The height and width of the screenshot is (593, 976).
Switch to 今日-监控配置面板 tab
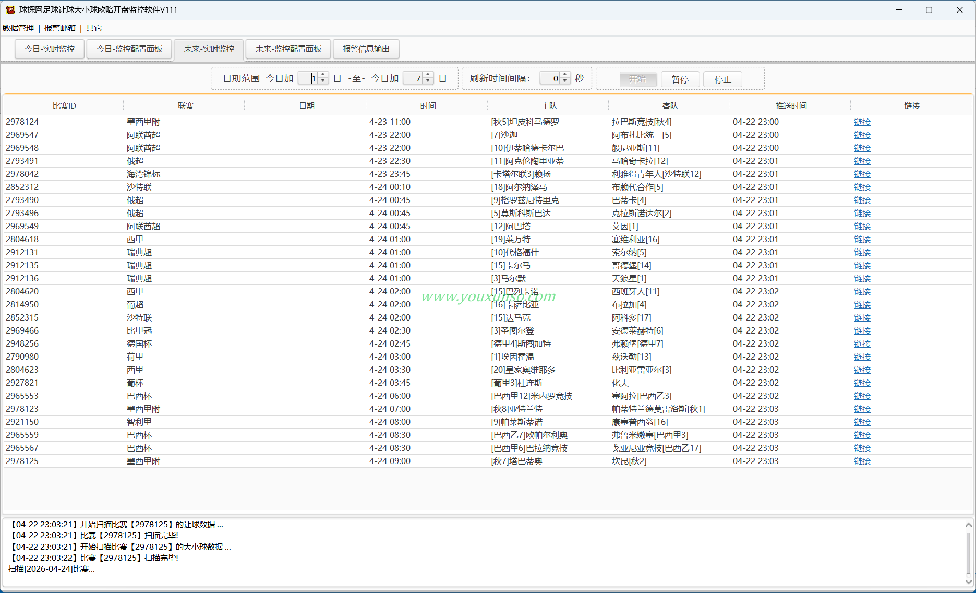click(x=129, y=49)
